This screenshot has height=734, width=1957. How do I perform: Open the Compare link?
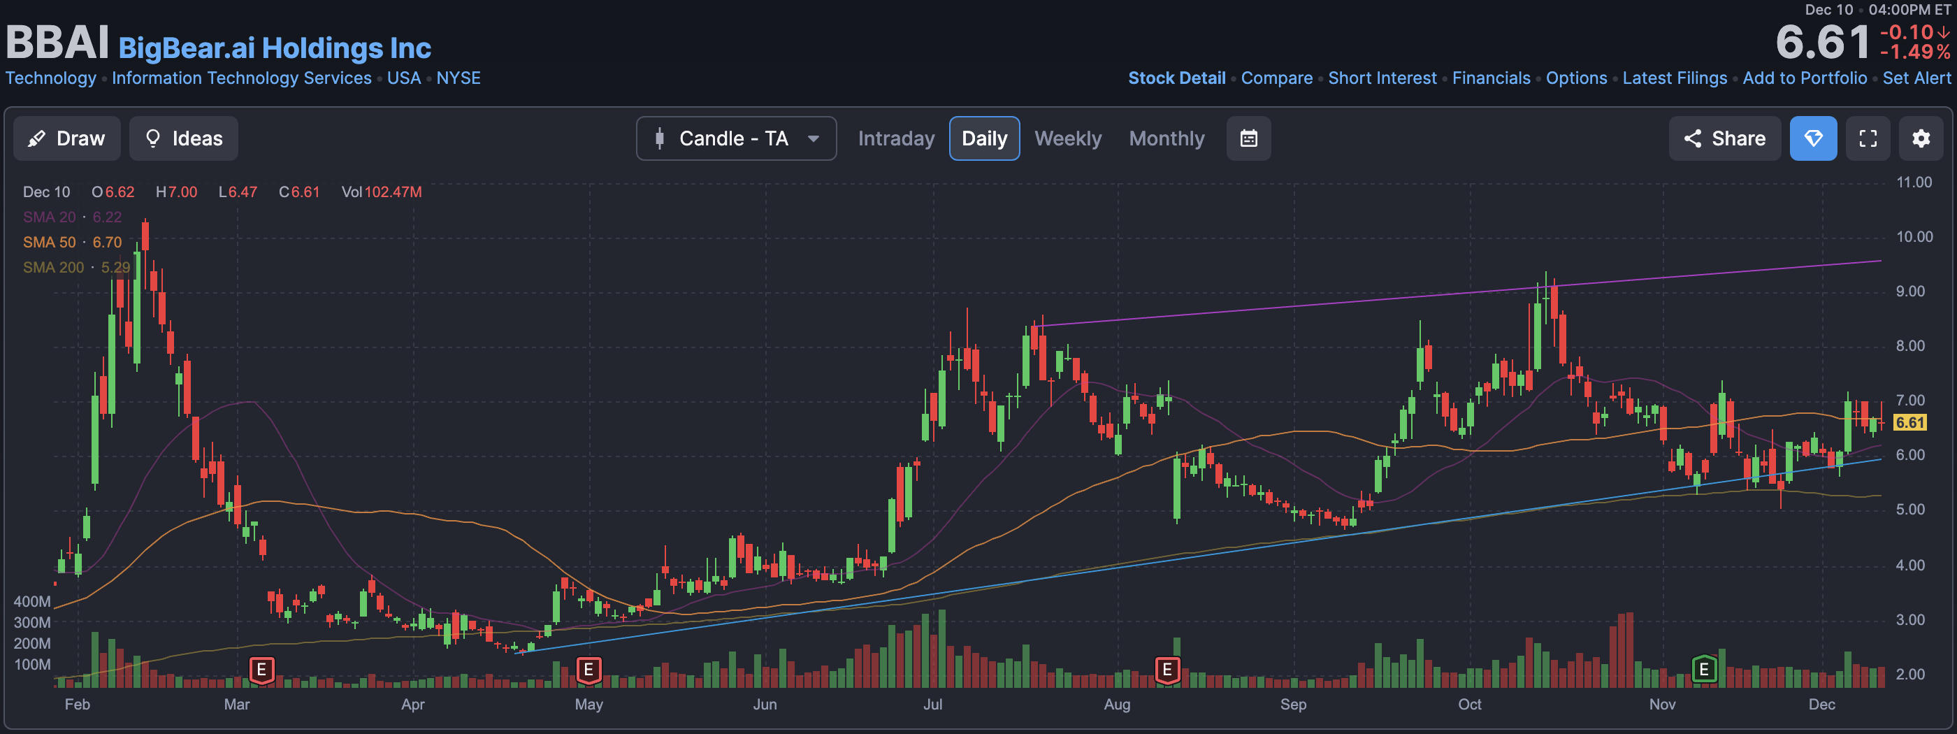[1276, 78]
